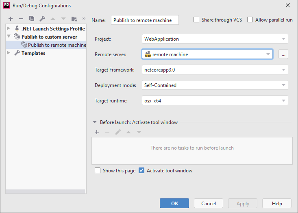298x213 pixels.
Task: Click the new folder icon in toolbar
Action: [74, 19]
